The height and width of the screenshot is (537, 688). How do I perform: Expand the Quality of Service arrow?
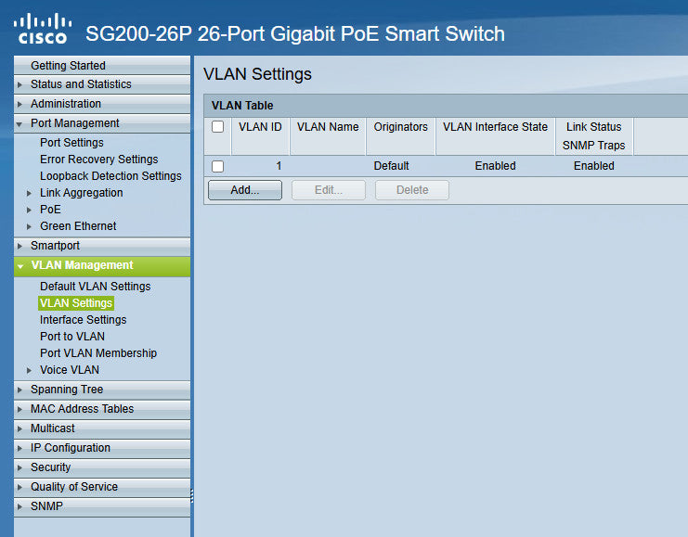pyautogui.click(x=19, y=487)
